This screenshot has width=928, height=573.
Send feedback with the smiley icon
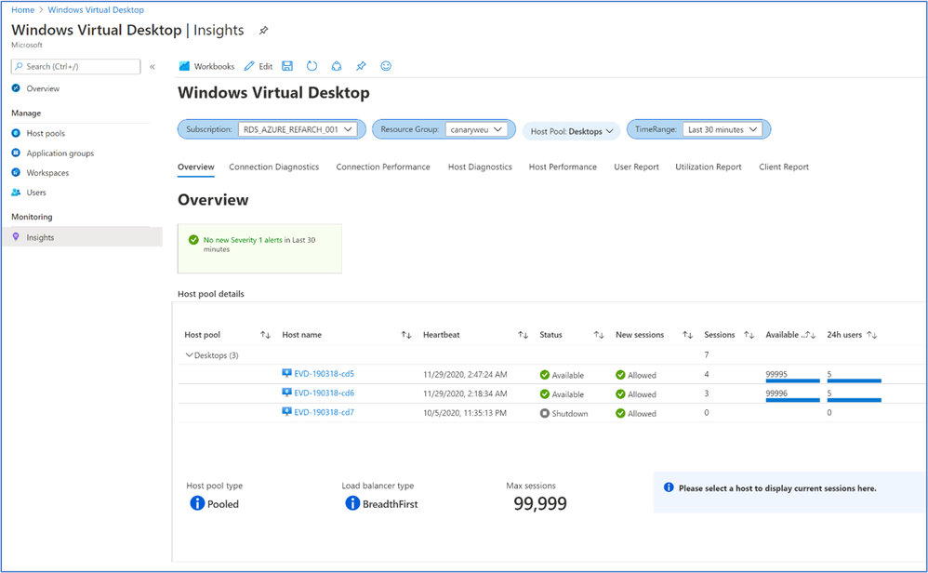pyautogui.click(x=386, y=66)
